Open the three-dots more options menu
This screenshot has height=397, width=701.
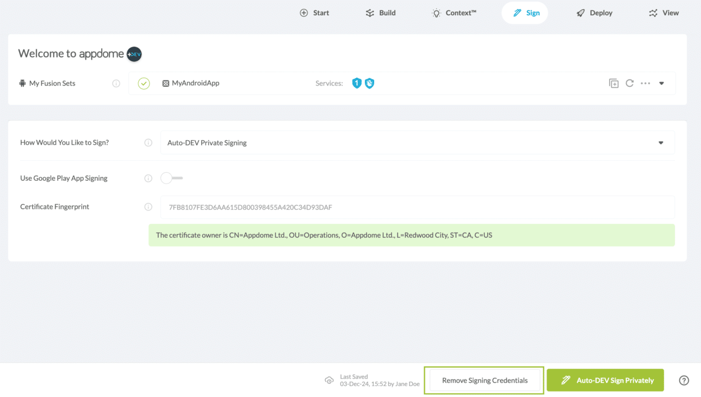coord(646,84)
